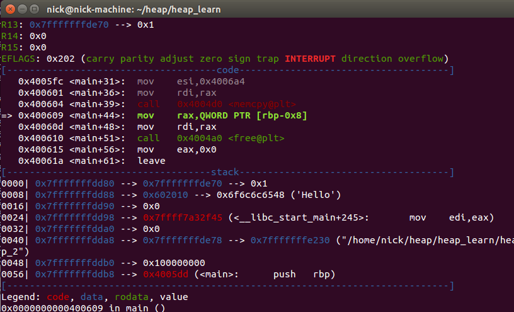Click stack address 0x7fffffffdd90
514x312 pixels.
point(75,206)
